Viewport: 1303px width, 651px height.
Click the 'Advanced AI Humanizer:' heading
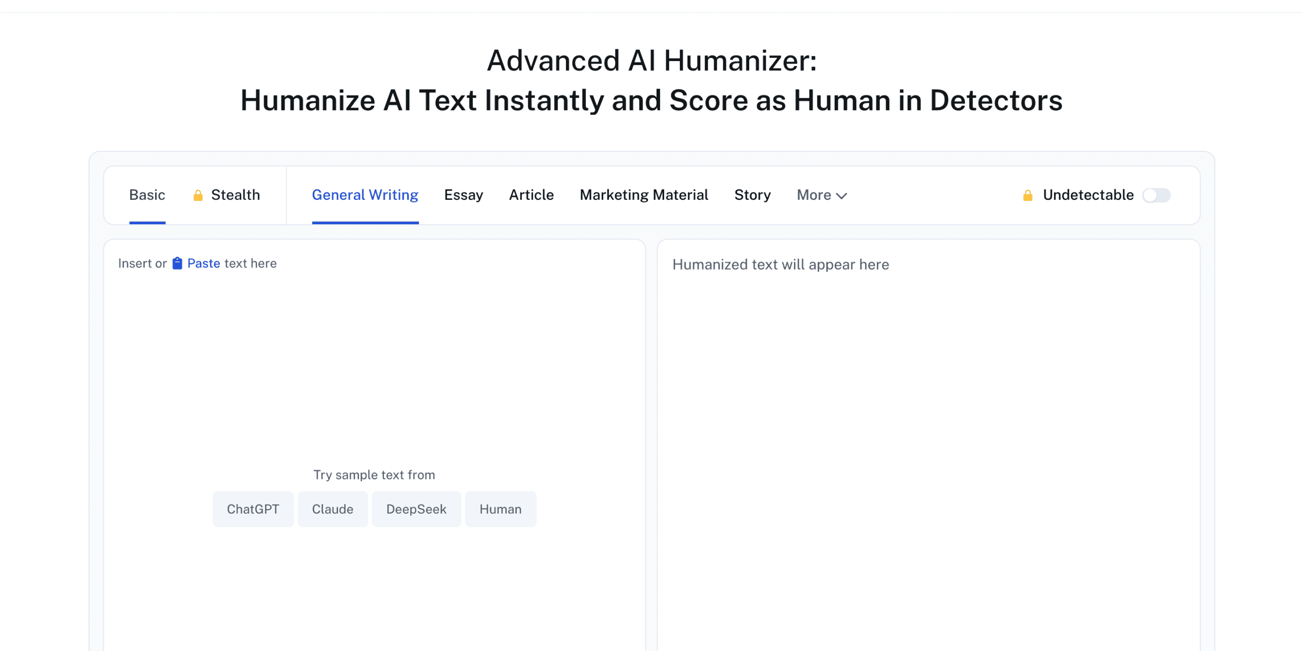[651, 61]
